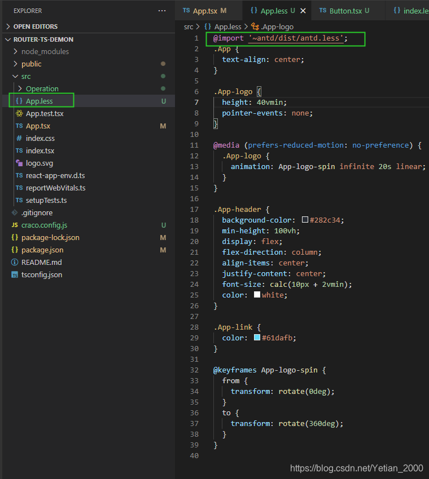The width and height of the screenshot is (429, 479).
Task: Click the .App-logo symbol icon in breadcrumb
Action: pos(255,26)
